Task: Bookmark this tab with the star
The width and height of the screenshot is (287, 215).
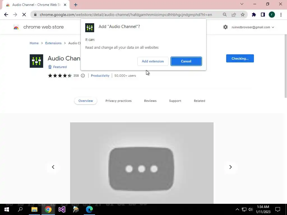Action: pyautogui.click(x=242, y=15)
